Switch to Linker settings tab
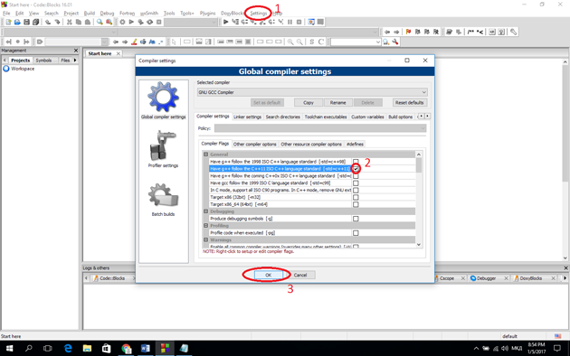 pos(247,117)
